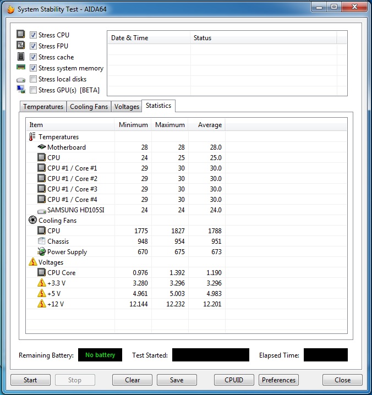Click the hard drive icon for SAMSUNG HD105SI

point(42,211)
